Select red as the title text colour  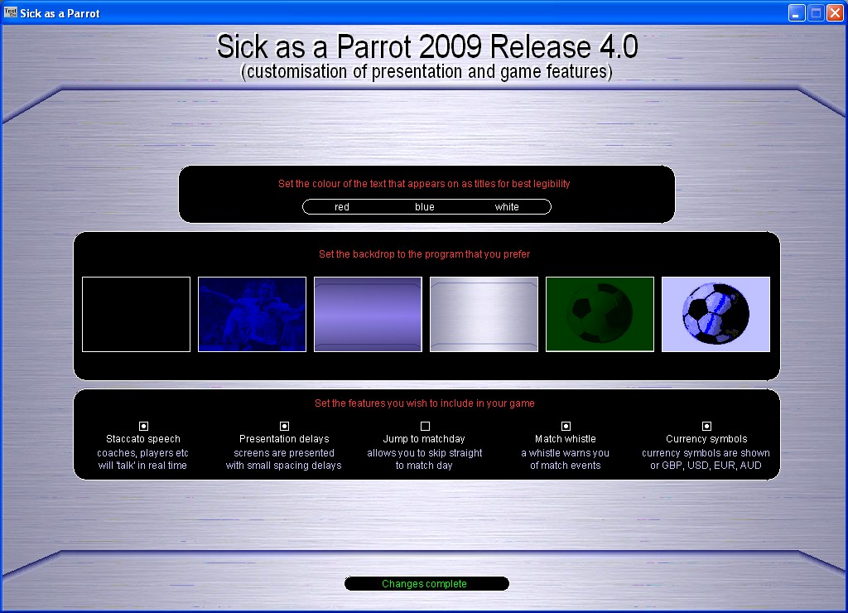click(x=342, y=206)
